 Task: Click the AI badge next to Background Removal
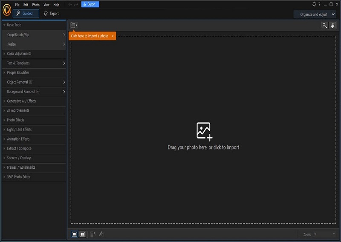38,92
